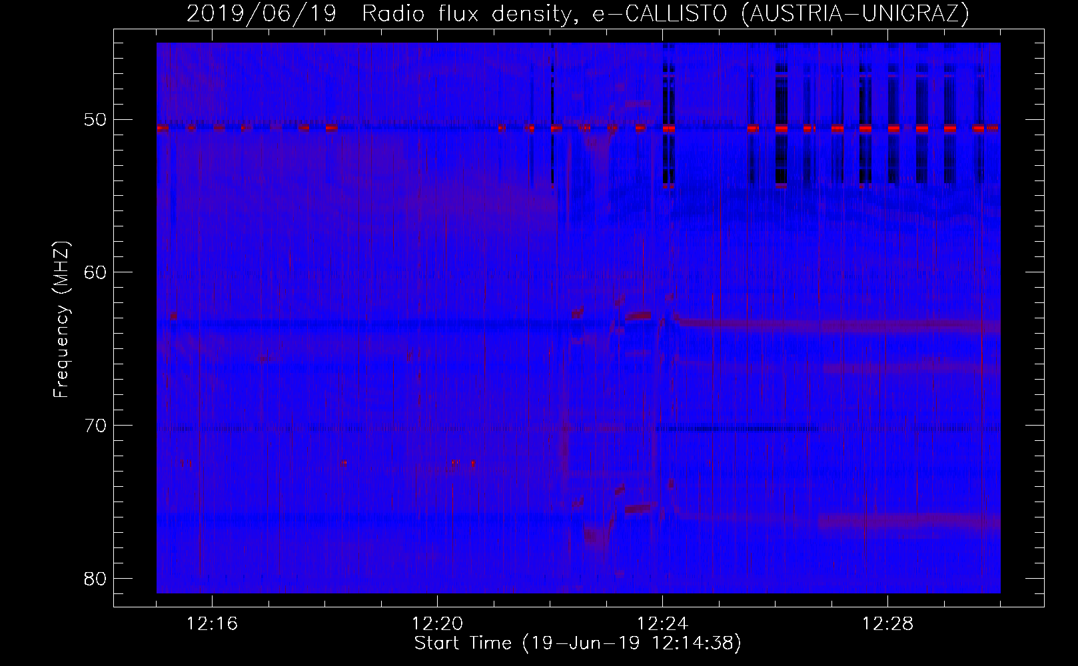Select the 60 frequency tick label

(94, 272)
